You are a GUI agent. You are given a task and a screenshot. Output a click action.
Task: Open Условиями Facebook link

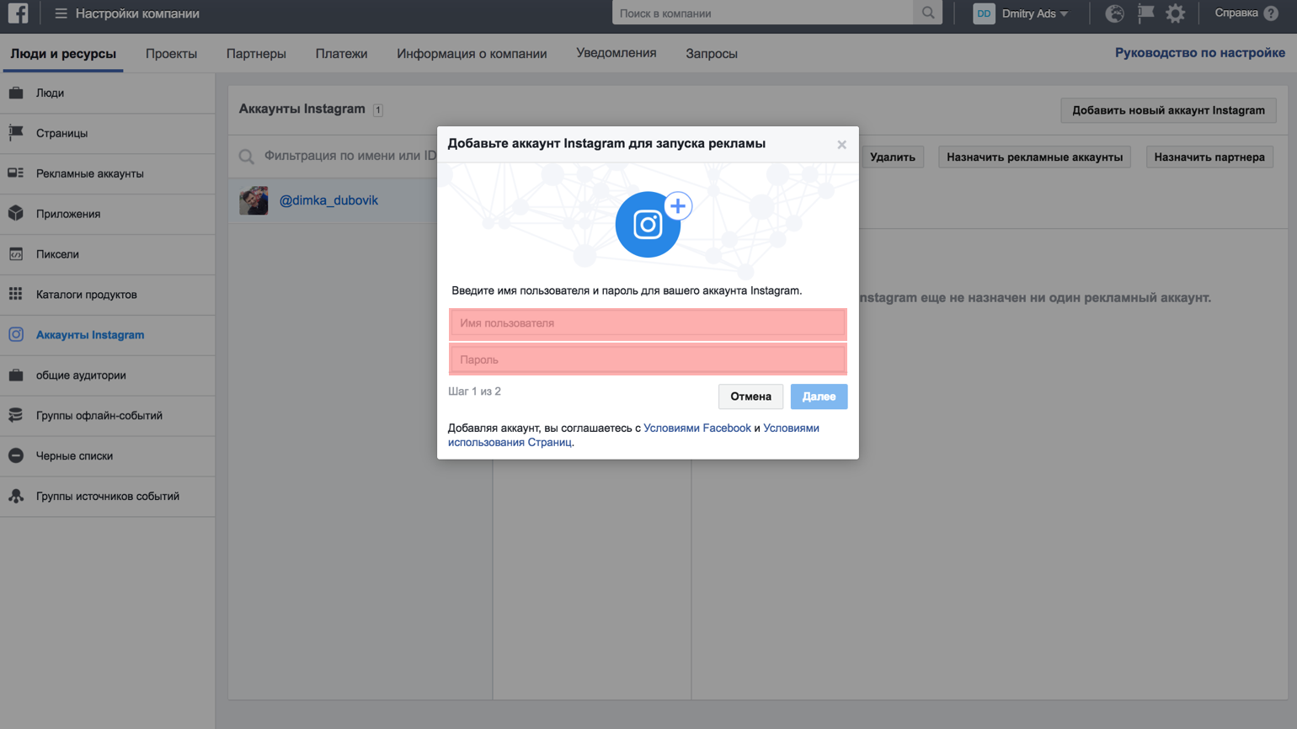(x=697, y=428)
